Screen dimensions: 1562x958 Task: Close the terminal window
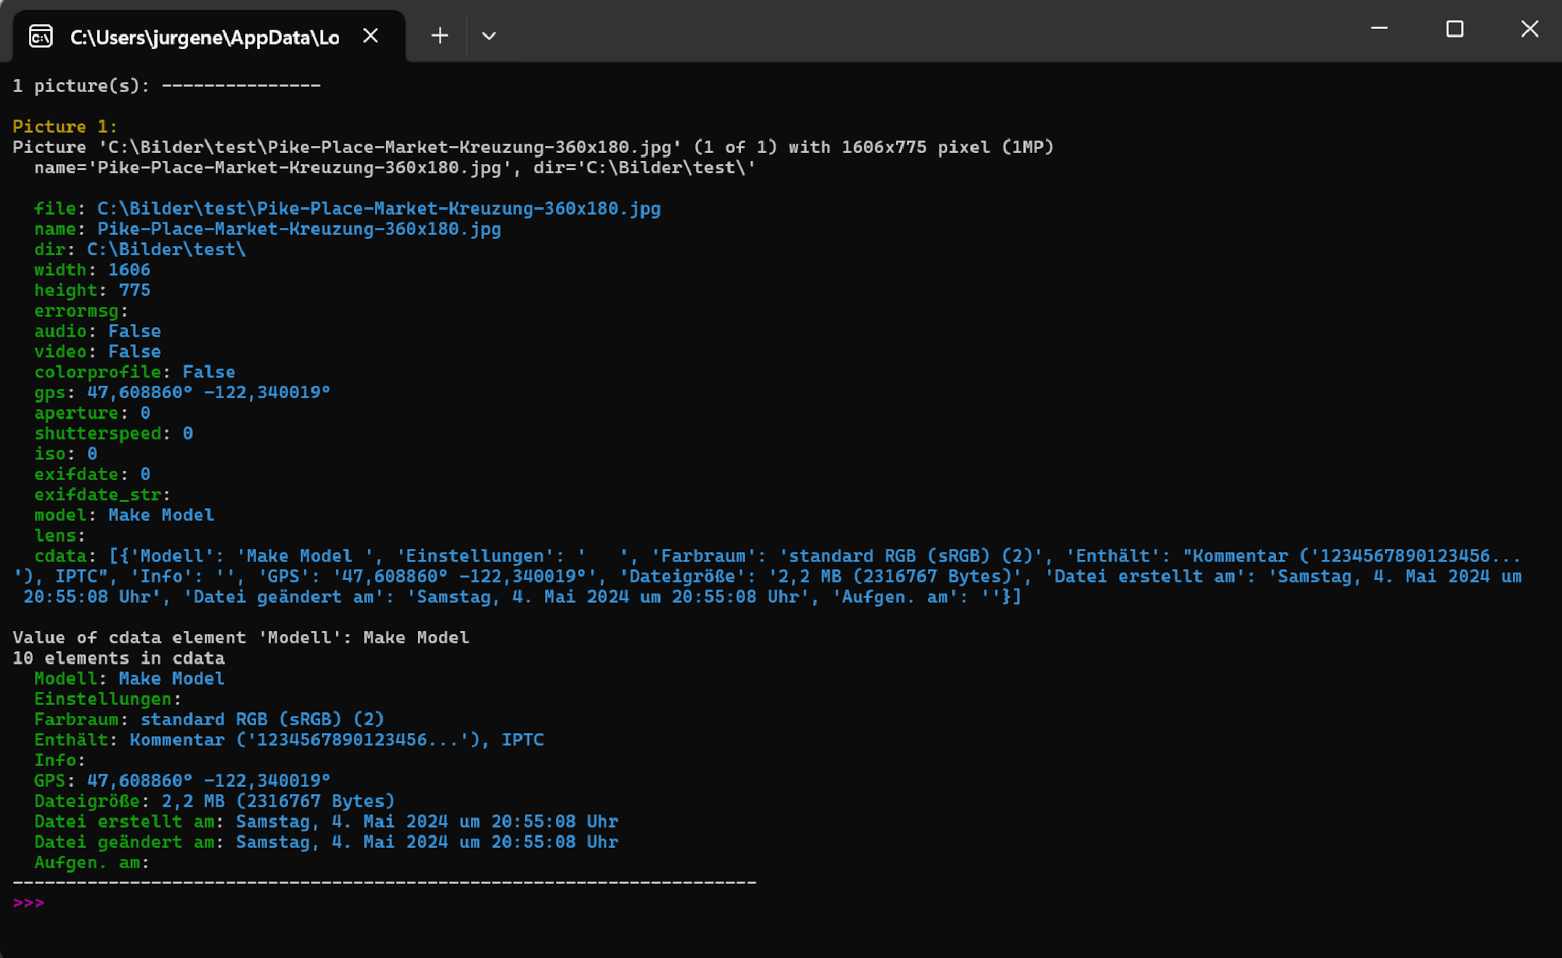1529,30
